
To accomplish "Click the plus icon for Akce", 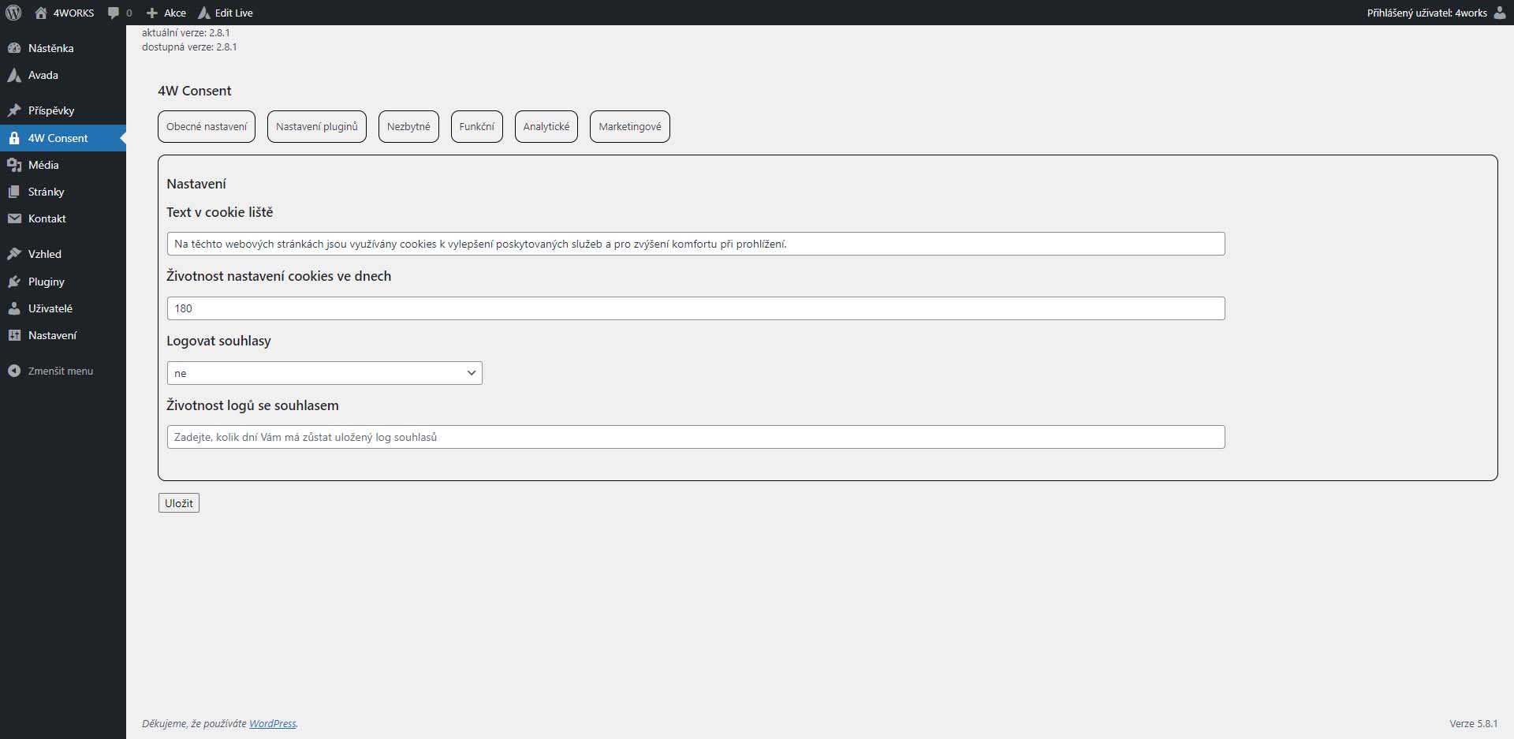I will 152,13.
